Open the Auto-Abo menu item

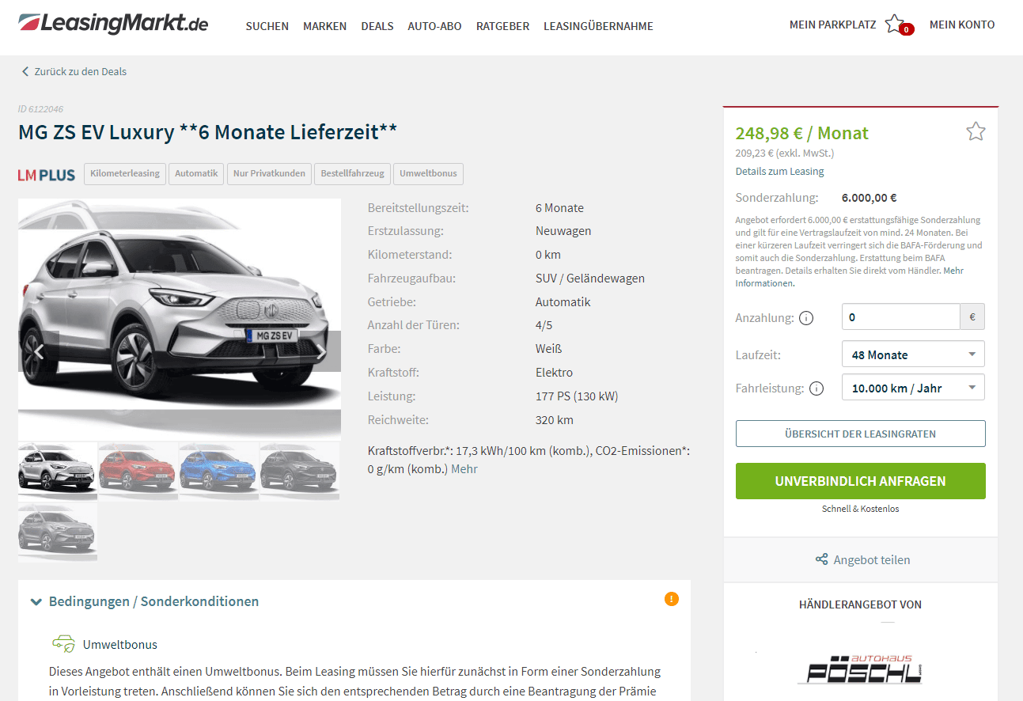coord(434,26)
